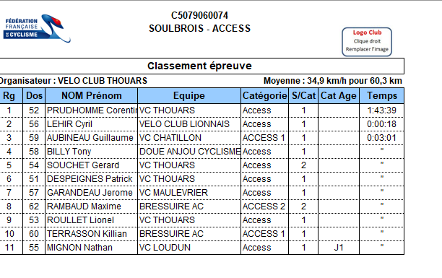This screenshot has height=278, width=442.
Task: Select the Rg column header
Action: [9, 95]
